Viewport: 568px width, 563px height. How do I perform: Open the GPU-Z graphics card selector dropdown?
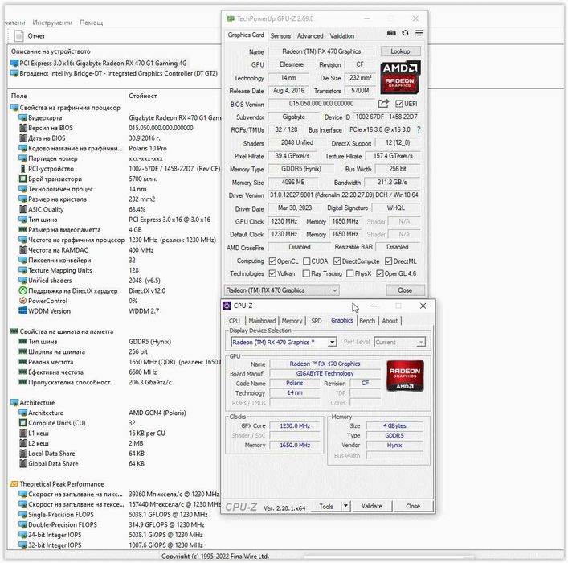282,290
